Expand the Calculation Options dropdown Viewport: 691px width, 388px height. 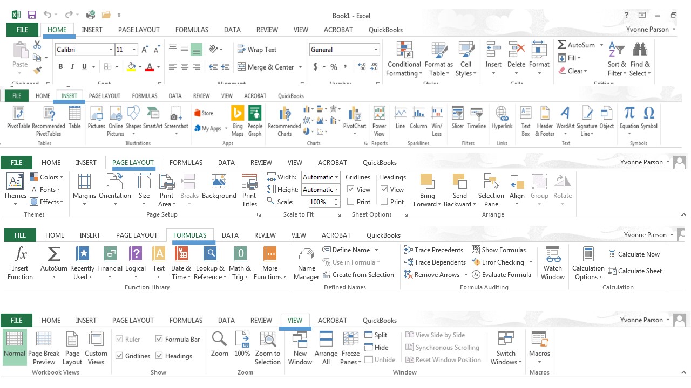[x=600, y=277]
